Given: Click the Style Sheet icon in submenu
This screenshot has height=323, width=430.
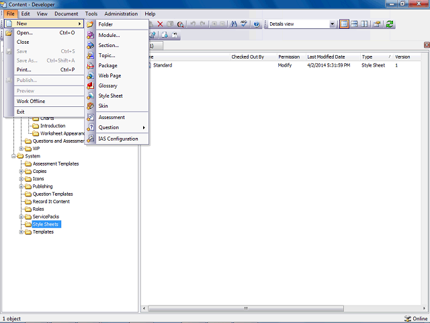Looking at the screenshot, I should (90, 96).
